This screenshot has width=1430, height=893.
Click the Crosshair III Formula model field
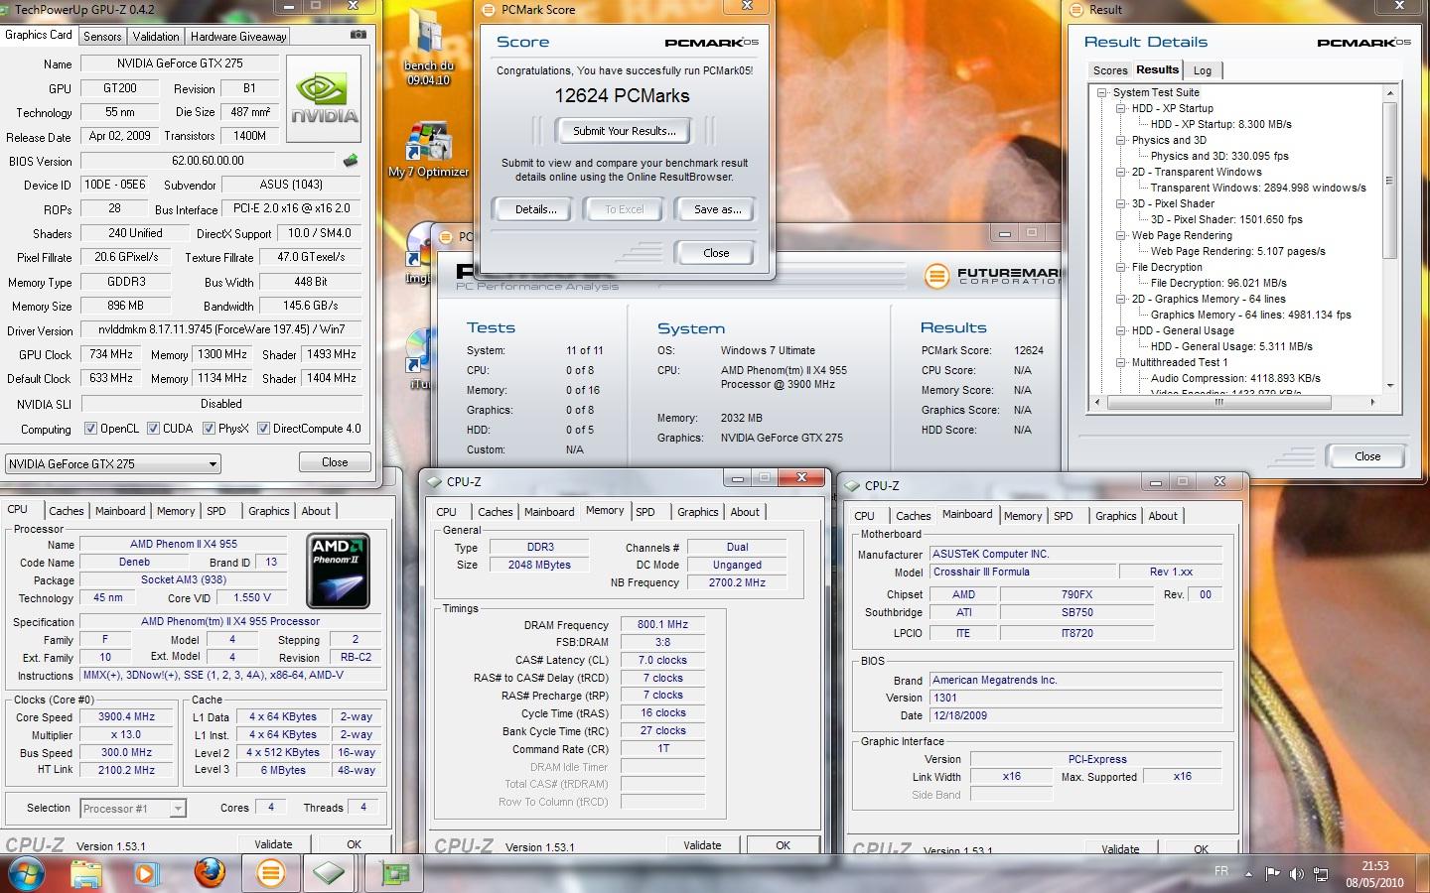click(x=1023, y=573)
